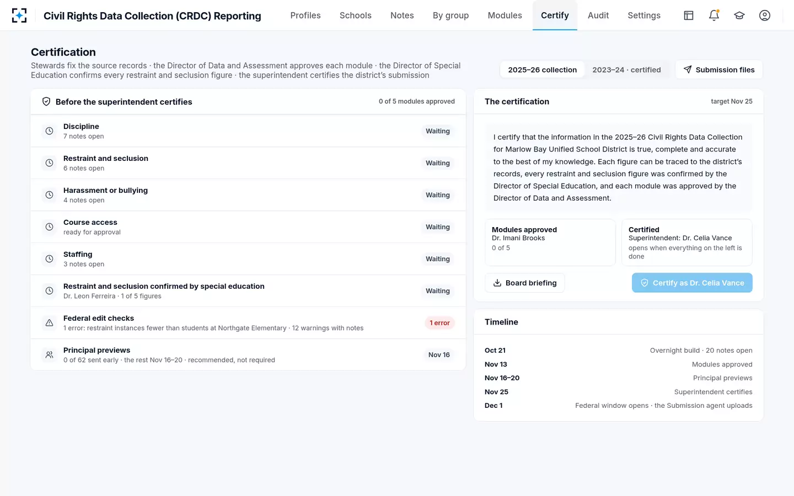This screenshot has width=794, height=496.
Task: Open the layout panel icon in header
Action: pyautogui.click(x=689, y=15)
